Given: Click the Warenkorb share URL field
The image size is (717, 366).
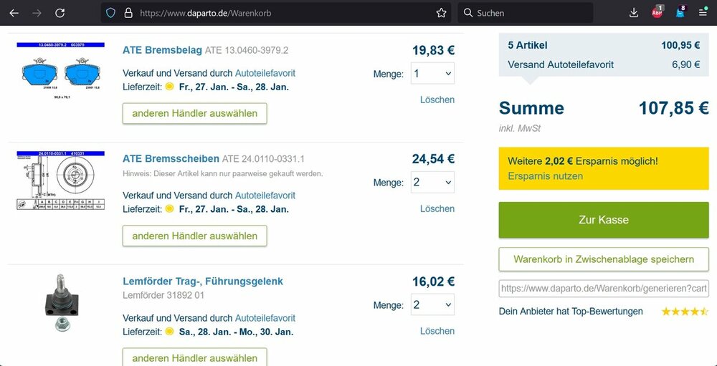Looking at the screenshot, I should (x=604, y=288).
